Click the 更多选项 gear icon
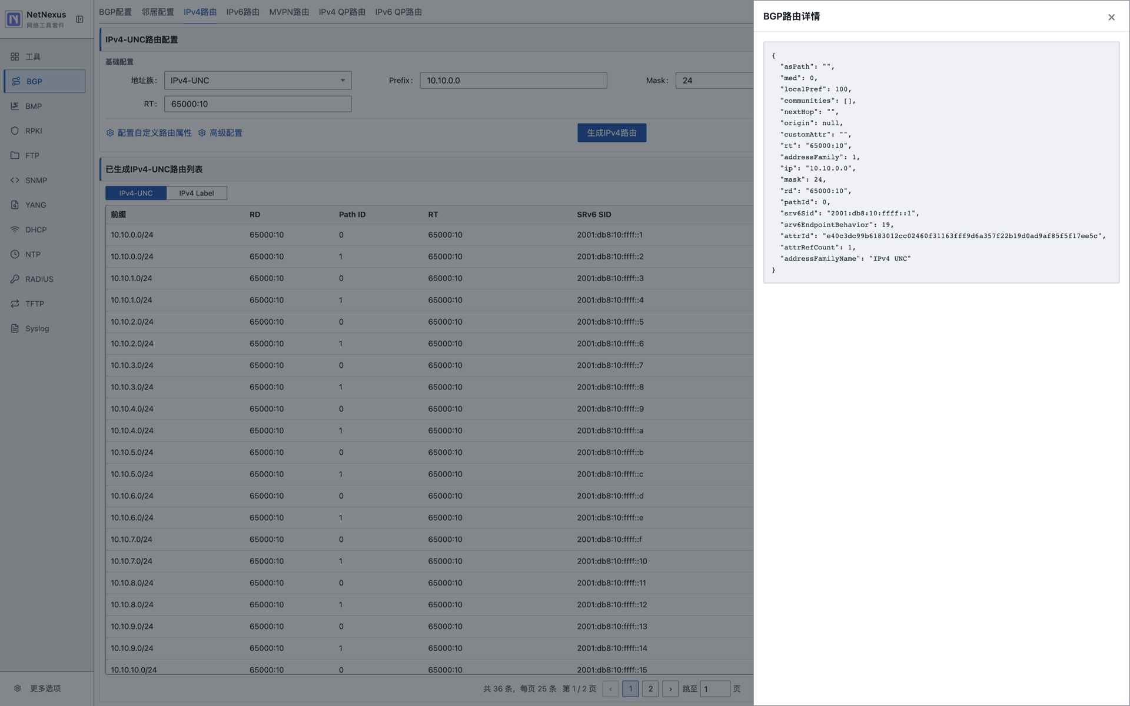Screen dimensions: 1130x706 tap(18, 688)
